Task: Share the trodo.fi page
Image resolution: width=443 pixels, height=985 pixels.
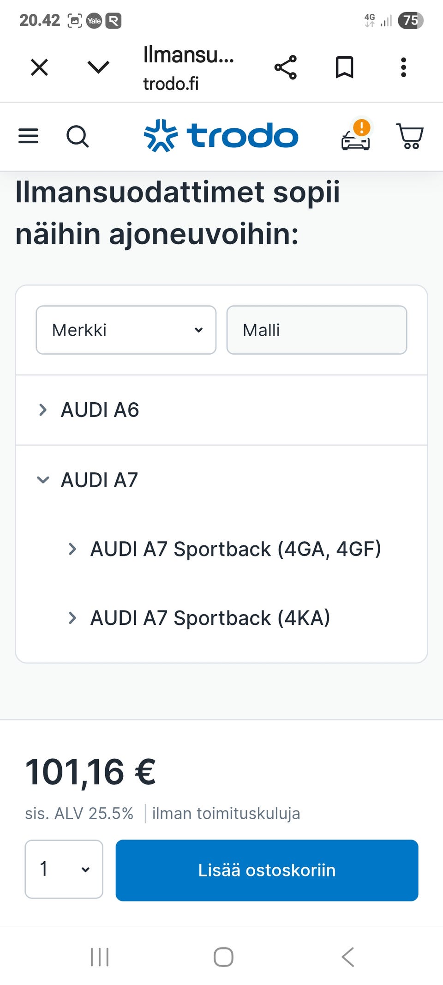Action: click(286, 67)
